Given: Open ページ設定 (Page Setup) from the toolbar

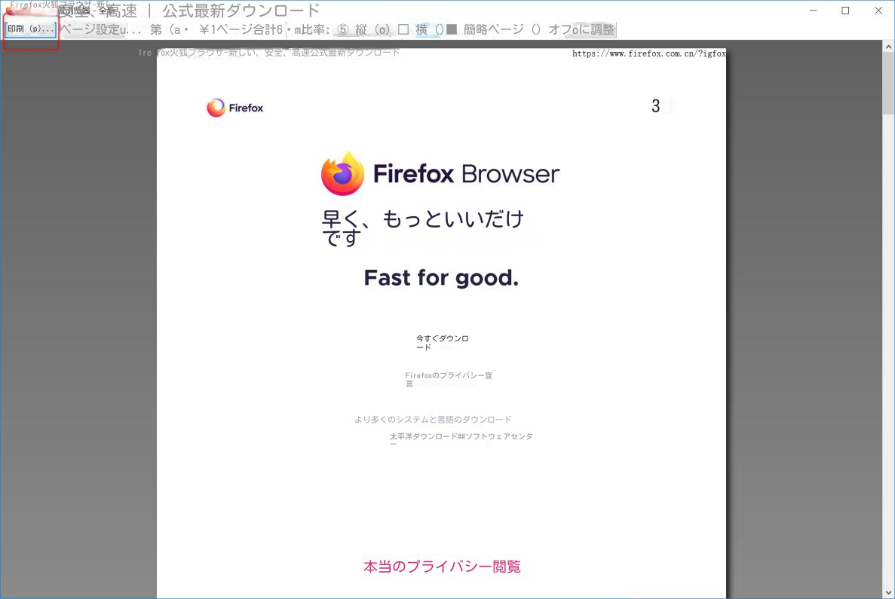Looking at the screenshot, I should [92, 29].
